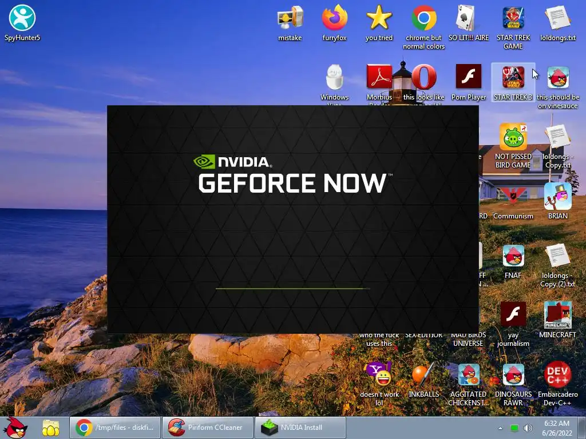
Task: Select the 'MINECRAFT' desktop icon
Action: pos(557,320)
